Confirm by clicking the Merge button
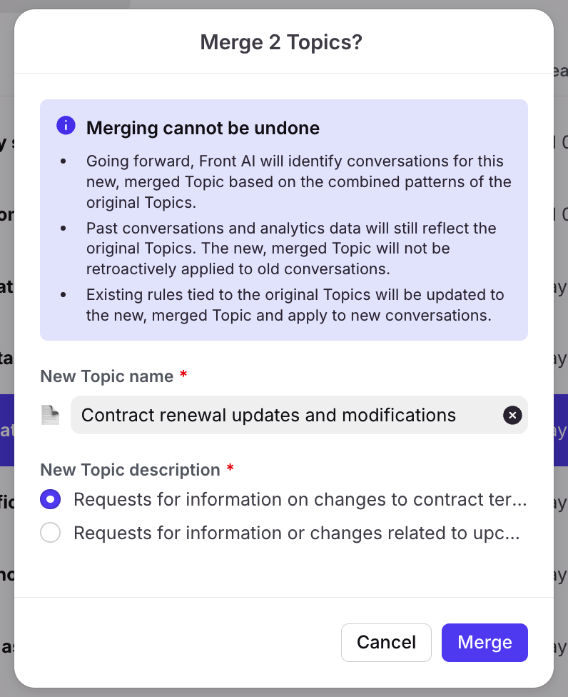The width and height of the screenshot is (568, 697). coord(485,642)
